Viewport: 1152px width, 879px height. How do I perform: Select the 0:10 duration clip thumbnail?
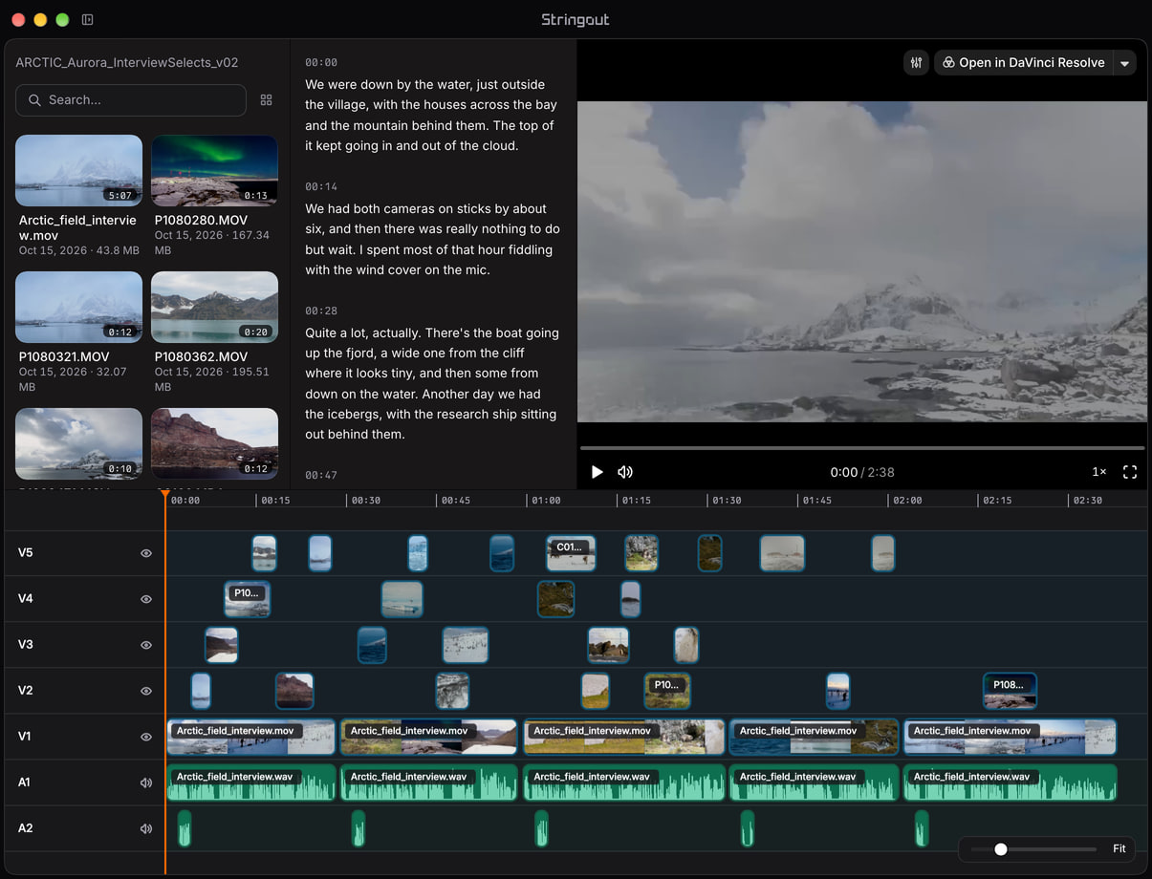pos(78,443)
